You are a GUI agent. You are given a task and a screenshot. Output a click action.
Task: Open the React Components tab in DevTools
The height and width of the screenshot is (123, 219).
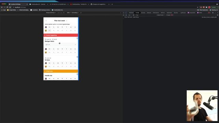pyautogui.click(x=191, y=13)
